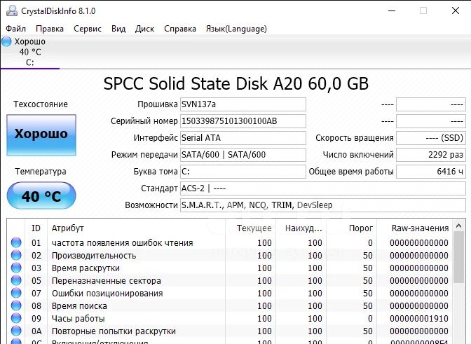Open the Правка menu
The height and width of the screenshot is (344, 471).
(x=50, y=29)
